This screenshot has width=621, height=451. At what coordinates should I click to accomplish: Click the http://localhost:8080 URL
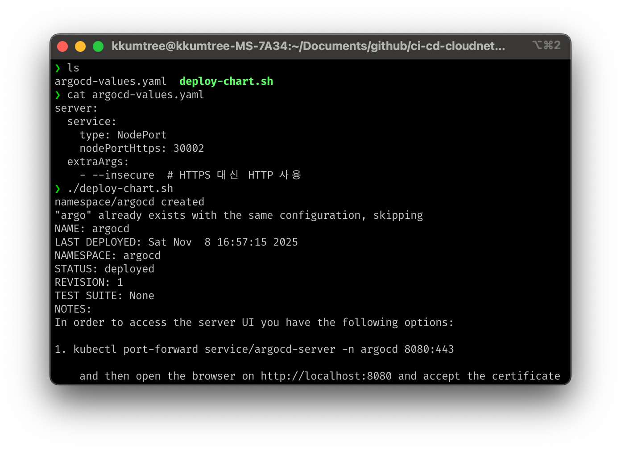point(326,376)
